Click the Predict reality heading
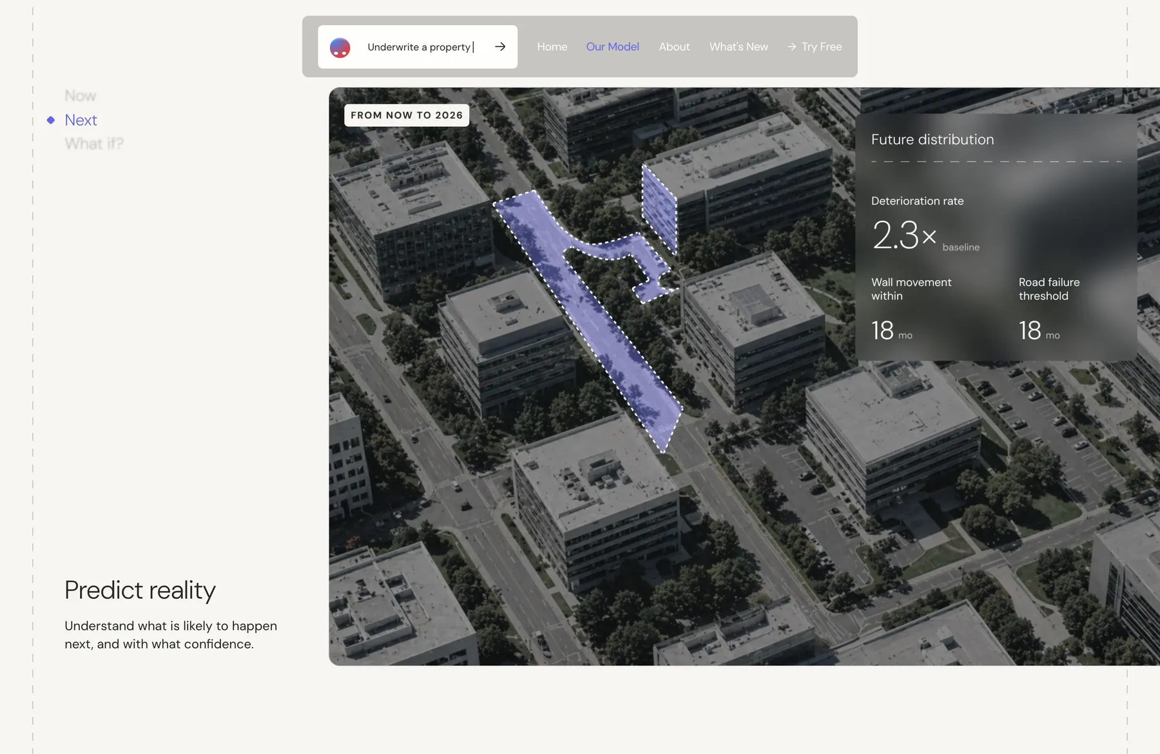This screenshot has height=754, width=1160. pos(140,590)
